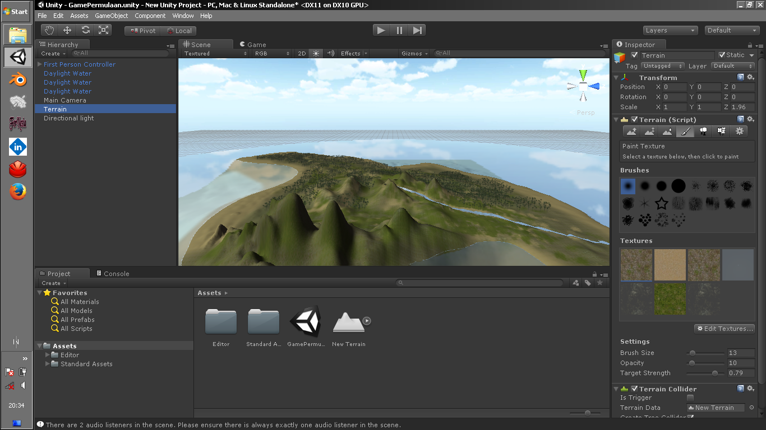Image resolution: width=766 pixels, height=430 pixels.
Task: Click the scene orientation gizmo
Action: (x=583, y=86)
